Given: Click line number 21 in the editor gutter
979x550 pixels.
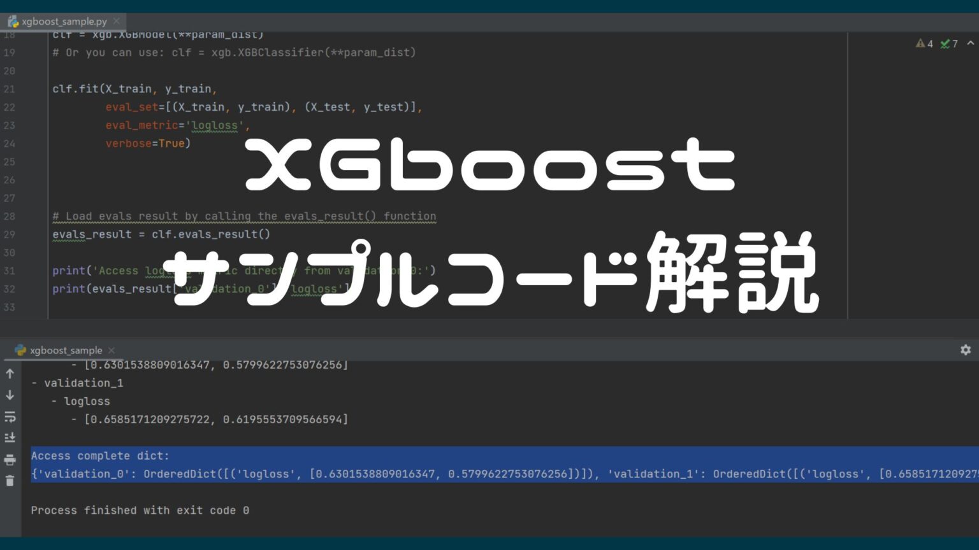Looking at the screenshot, I should click(10, 88).
